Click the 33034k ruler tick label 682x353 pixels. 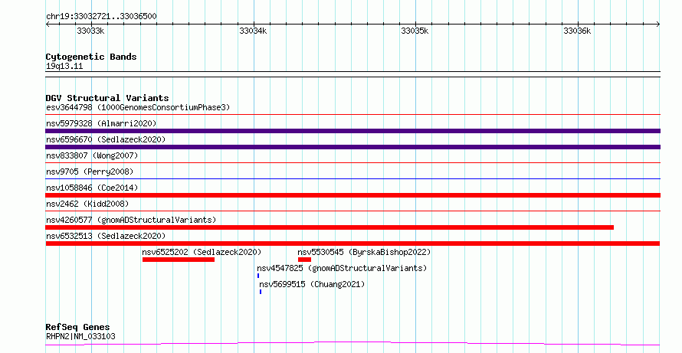(253, 31)
